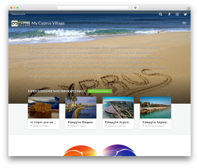Image resolution: width=199 pixels, height=168 pixels.
Task: Open the Twitter icon link
Action: pos(185,14)
